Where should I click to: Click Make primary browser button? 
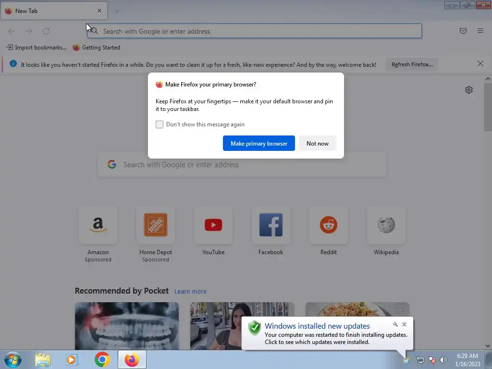pos(259,143)
